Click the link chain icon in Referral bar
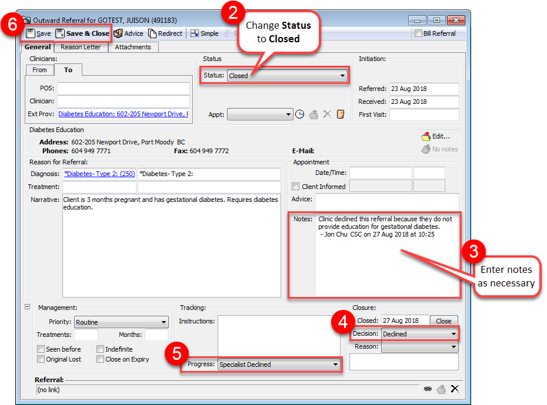The image size is (547, 405). pyautogui.click(x=428, y=389)
